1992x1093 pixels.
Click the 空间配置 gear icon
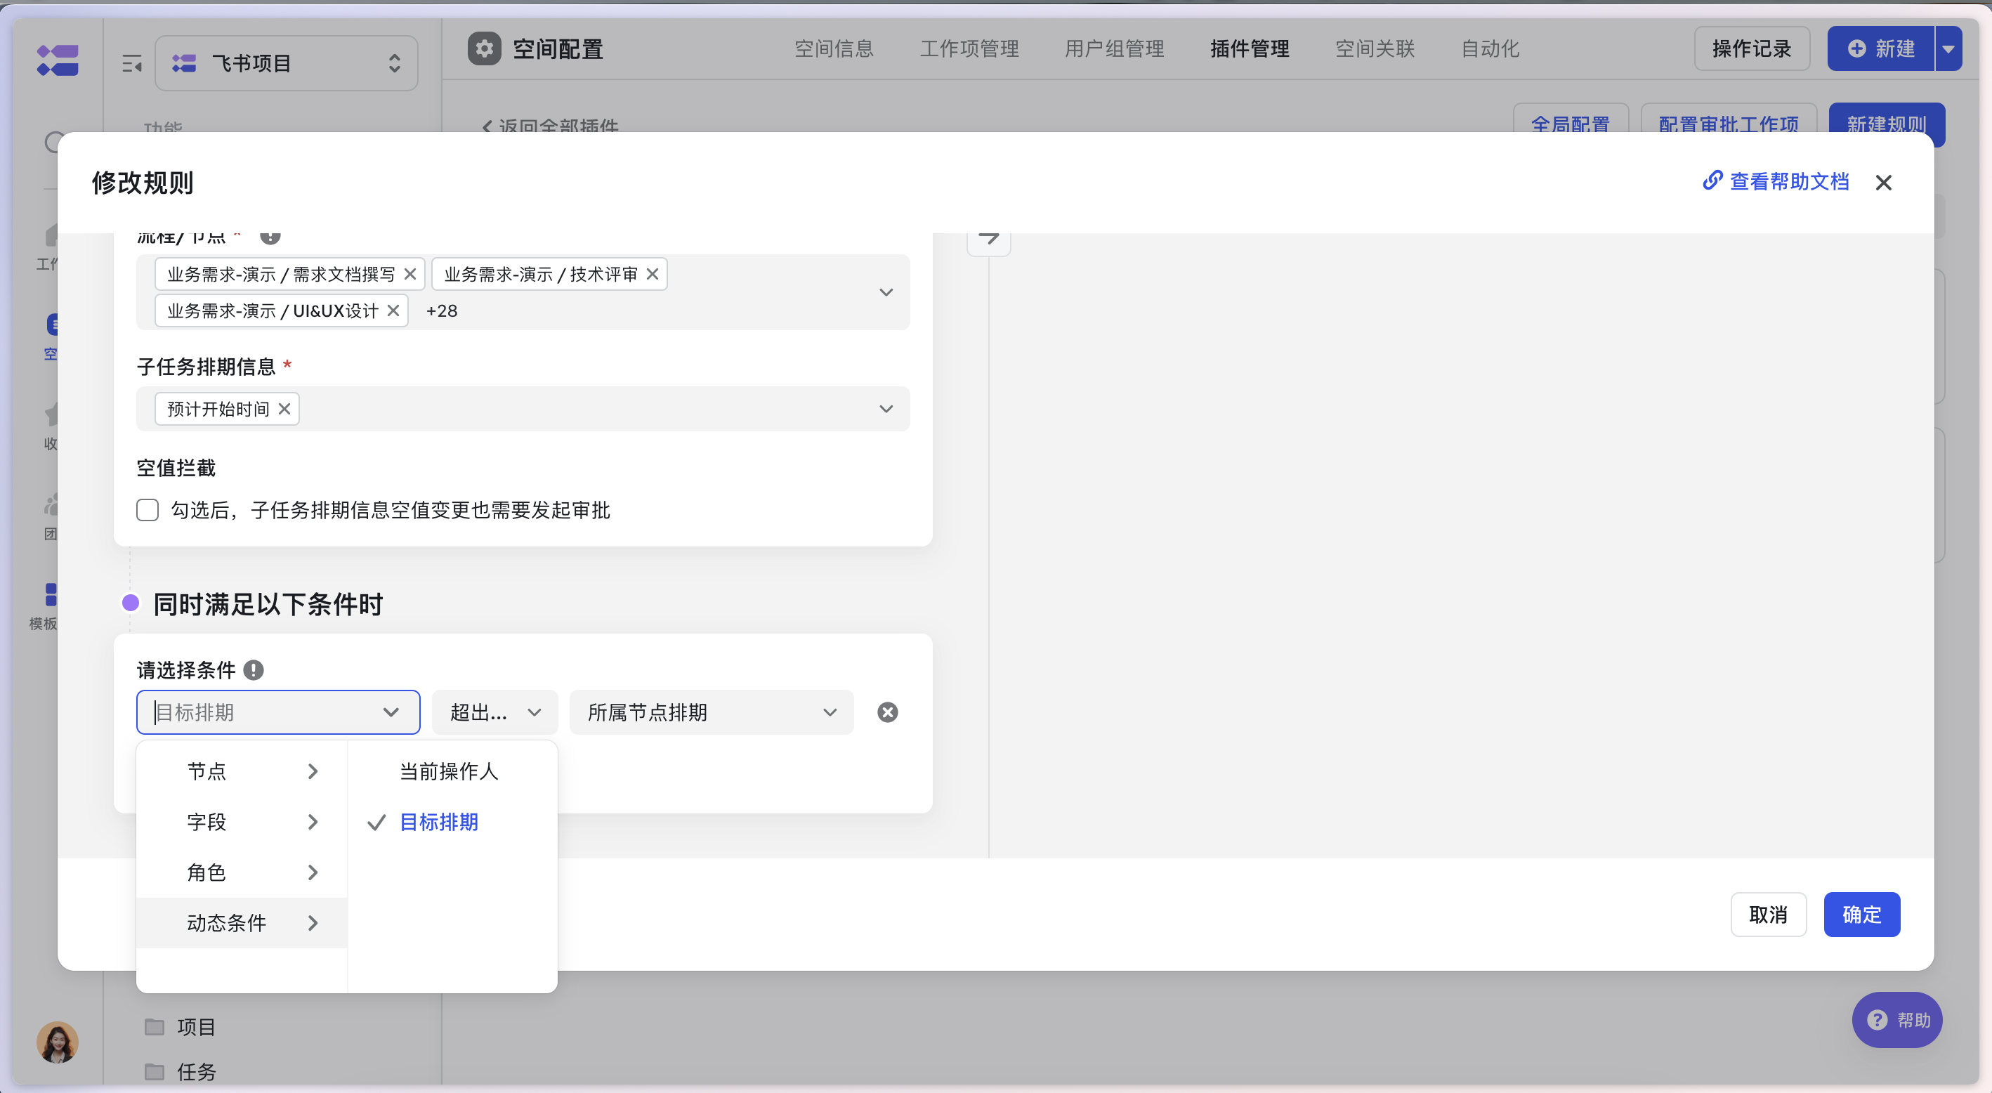tap(484, 48)
